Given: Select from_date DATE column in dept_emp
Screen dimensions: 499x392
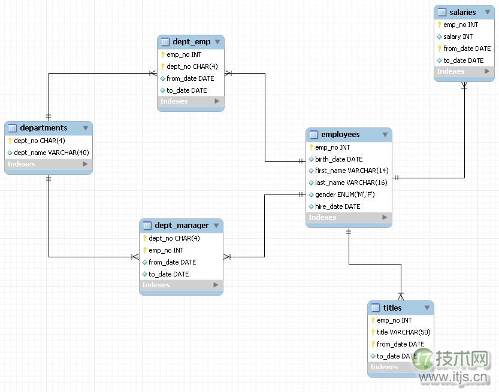Looking at the screenshot, I should (x=190, y=78).
